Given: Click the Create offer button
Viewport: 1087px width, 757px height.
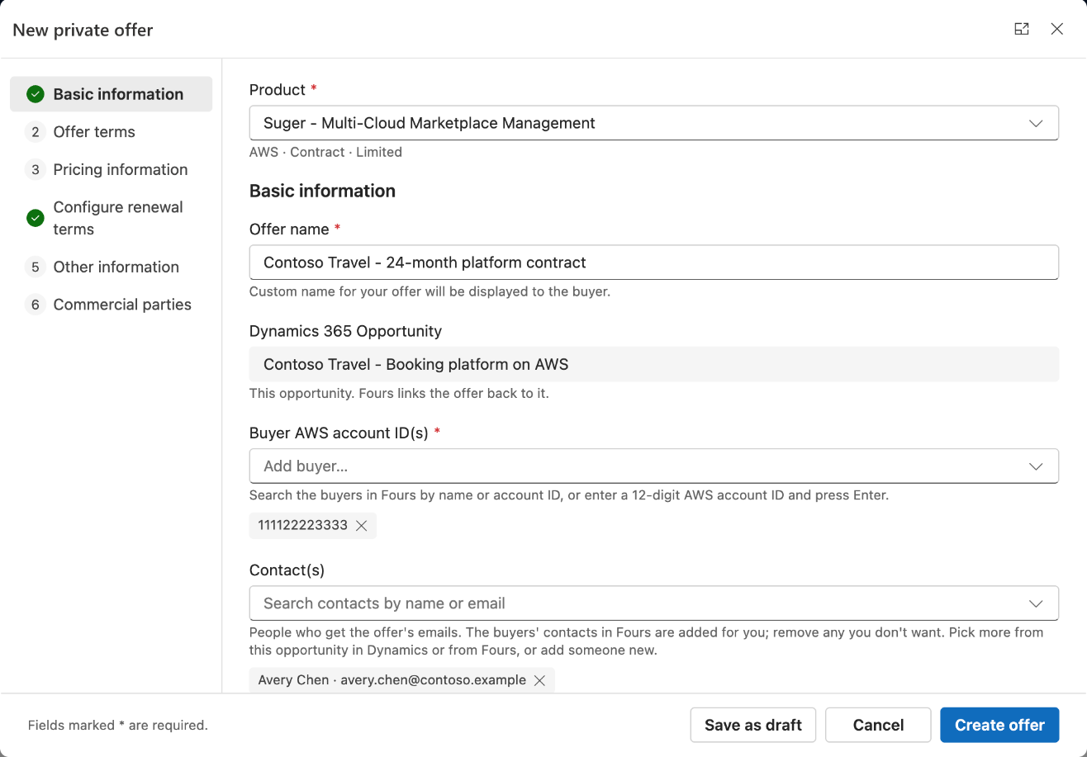Looking at the screenshot, I should tap(999, 725).
